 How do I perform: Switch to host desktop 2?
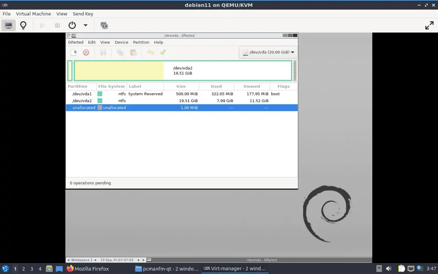[x=23, y=269]
